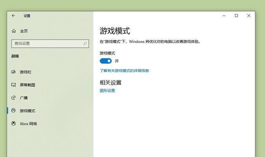Viewport: 265px width, 157px height.
Task: Open 了解有关游戏模式的详细信息 link
Action: pos(124,71)
